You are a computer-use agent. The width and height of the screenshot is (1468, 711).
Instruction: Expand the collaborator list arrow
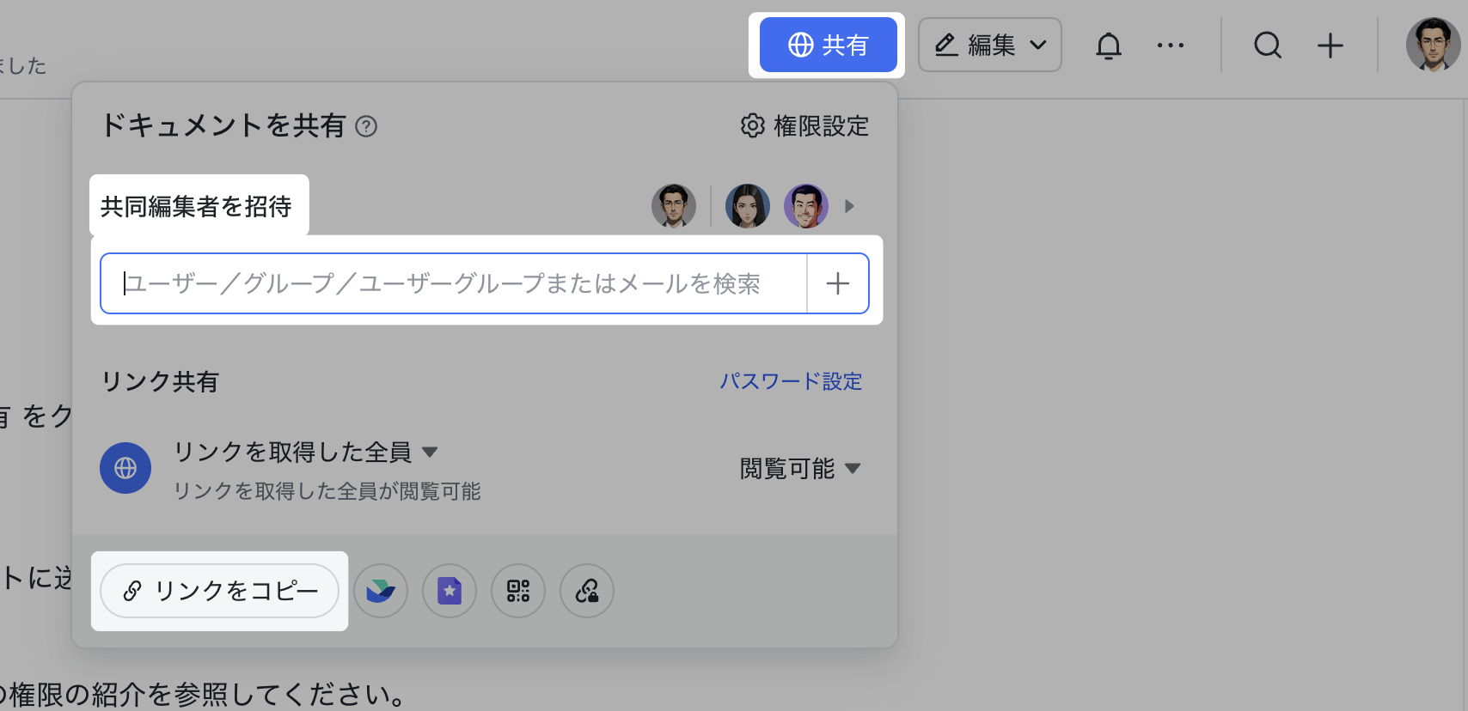point(849,206)
